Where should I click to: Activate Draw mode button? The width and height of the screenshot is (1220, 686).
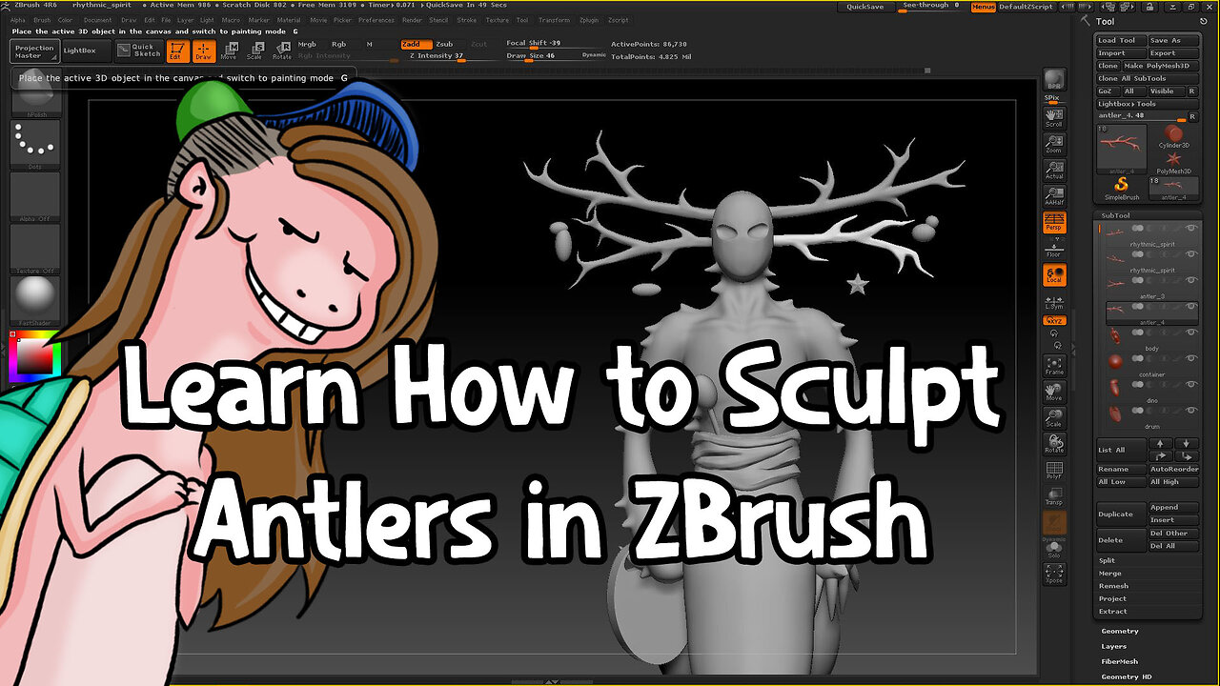coord(203,51)
